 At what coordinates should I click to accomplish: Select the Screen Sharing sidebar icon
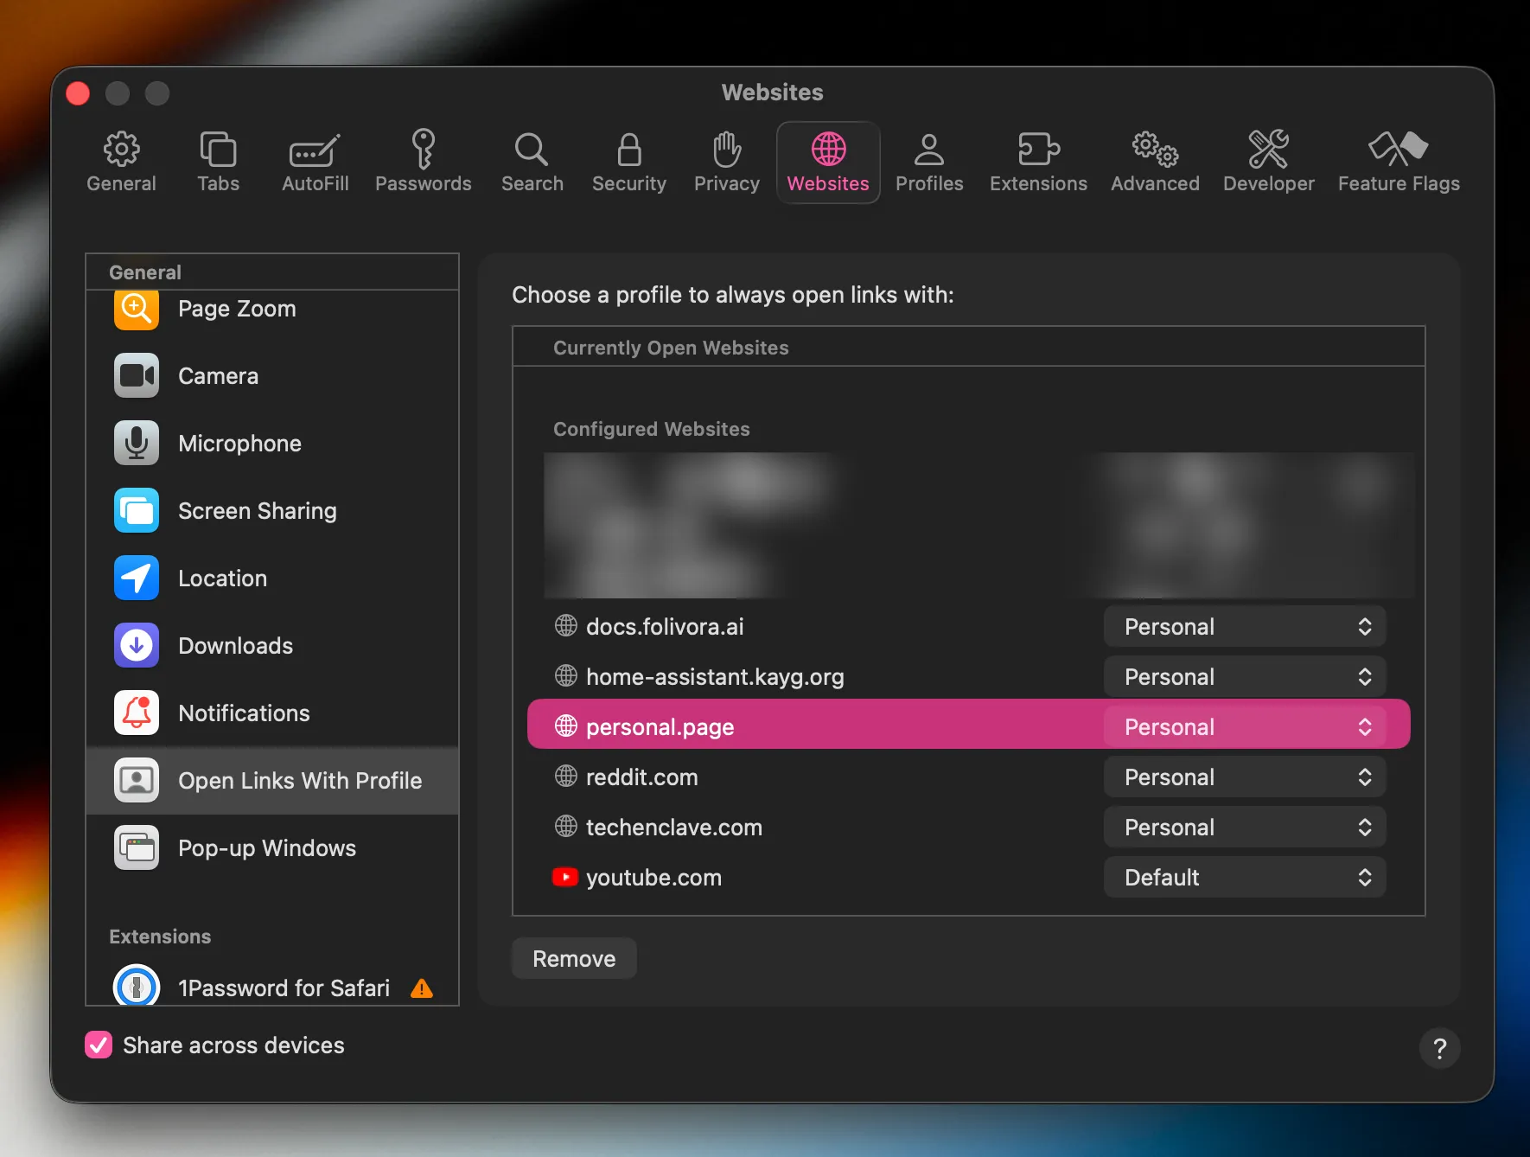pyautogui.click(x=136, y=510)
